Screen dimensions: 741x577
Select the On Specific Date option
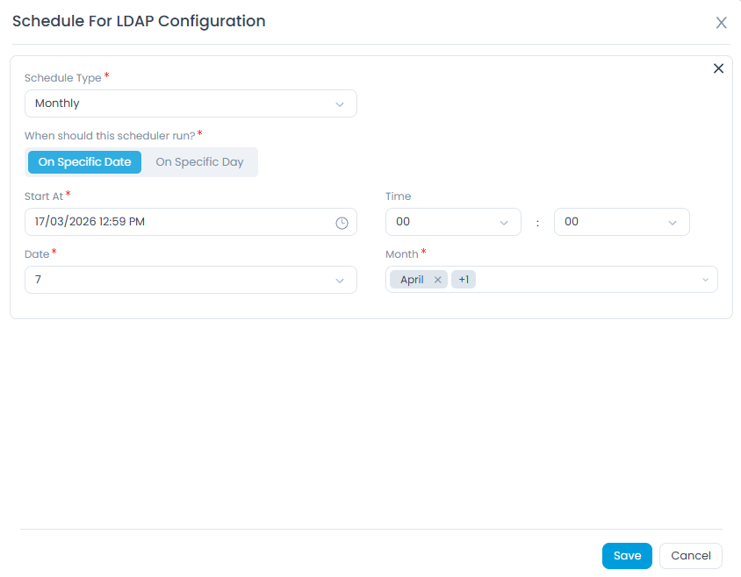(84, 162)
